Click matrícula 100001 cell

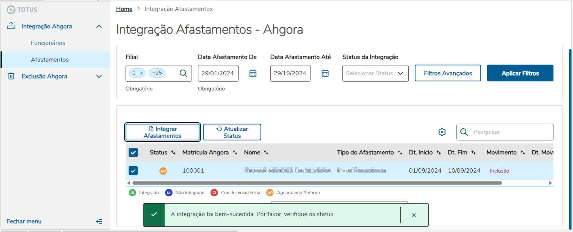(x=193, y=171)
